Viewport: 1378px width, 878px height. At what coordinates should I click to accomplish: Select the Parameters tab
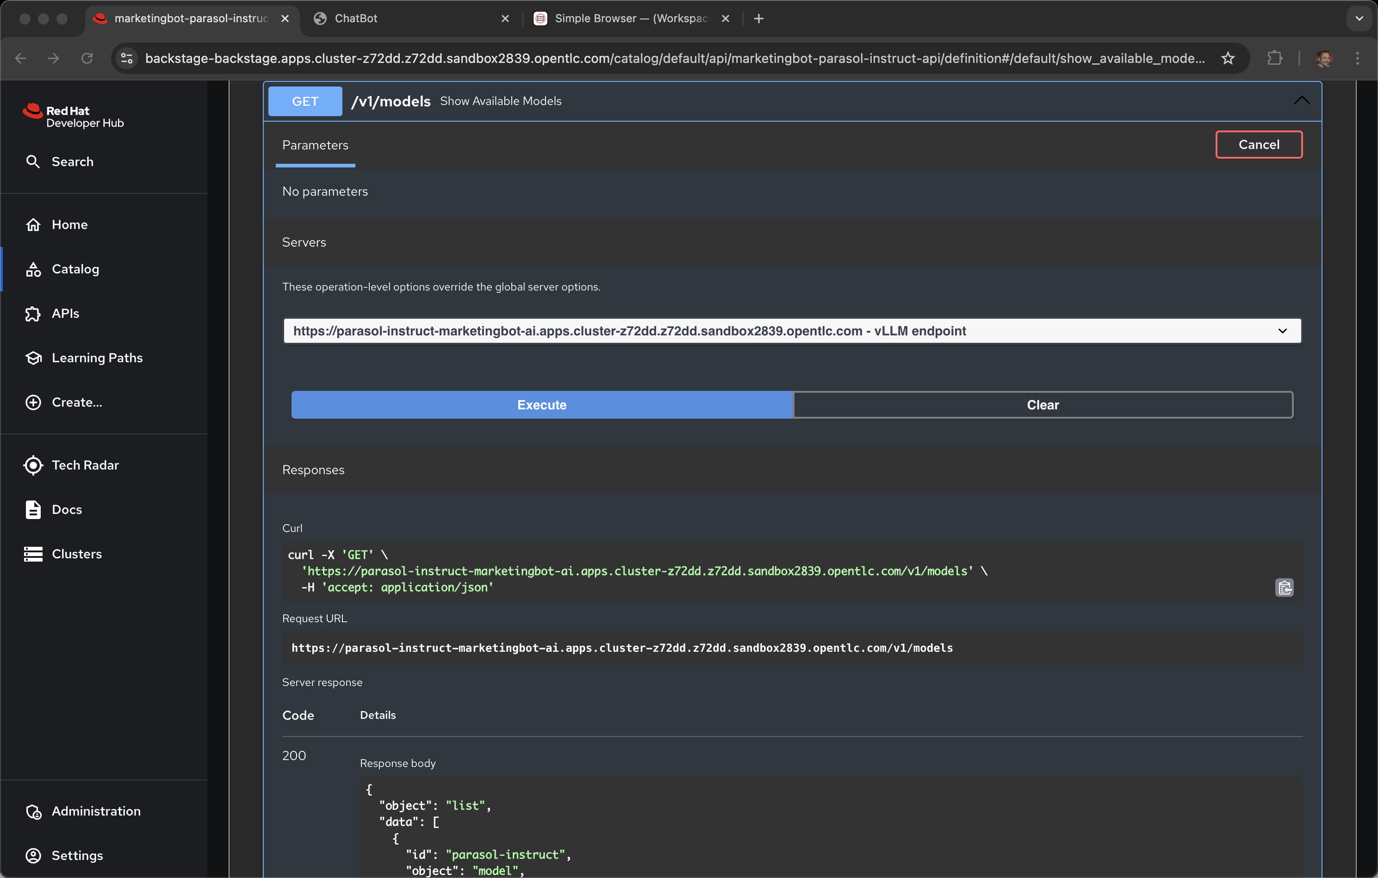pos(315,145)
